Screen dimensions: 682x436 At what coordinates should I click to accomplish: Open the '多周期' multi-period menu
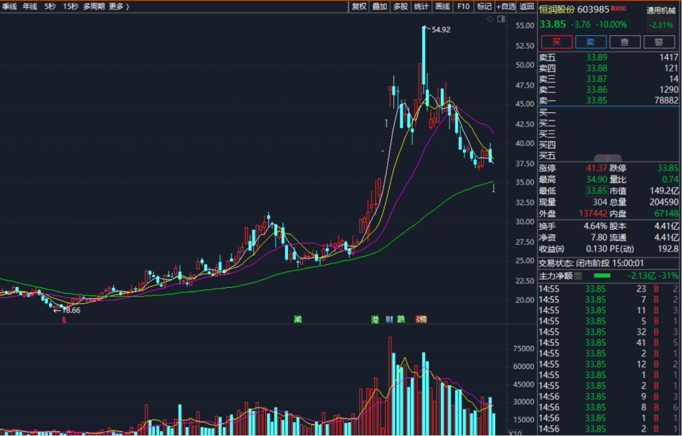(93, 6)
